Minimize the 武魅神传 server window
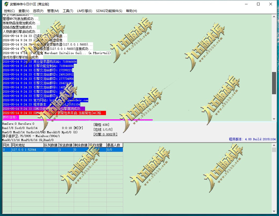The height and width of the screenshot is (216, 279). coord(246,4)
